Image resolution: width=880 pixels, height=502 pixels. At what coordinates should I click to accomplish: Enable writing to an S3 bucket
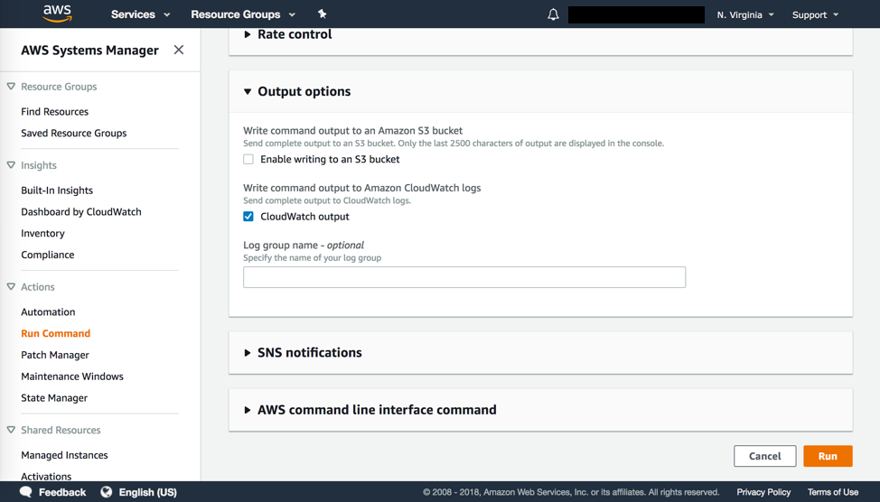coord(248,159)
